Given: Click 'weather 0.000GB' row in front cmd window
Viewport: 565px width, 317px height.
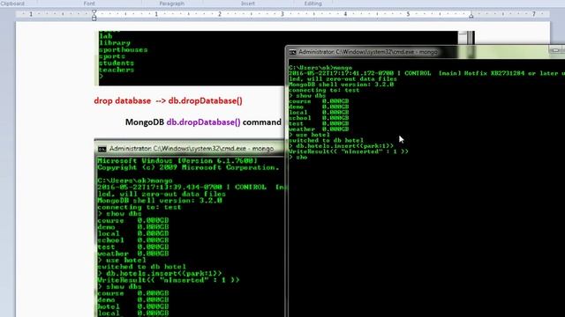Looking at the screenshot, I should (x=319, y=129).
